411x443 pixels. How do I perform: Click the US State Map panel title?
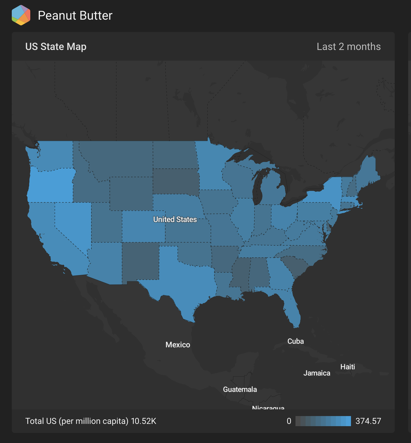click(x=56, y=47)
